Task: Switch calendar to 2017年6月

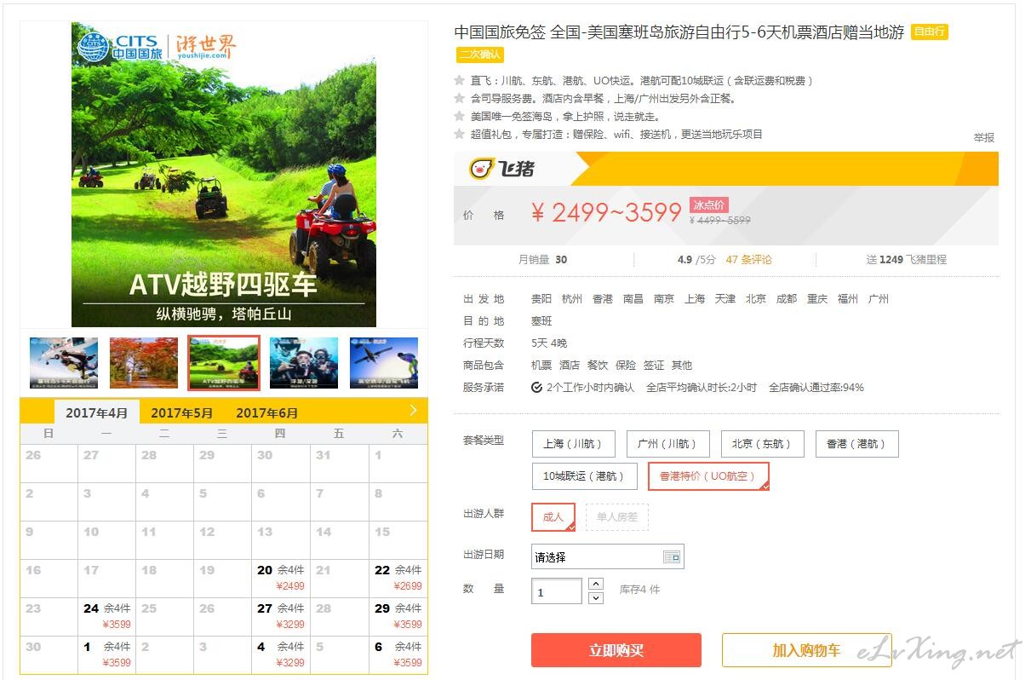Action: 267,413
